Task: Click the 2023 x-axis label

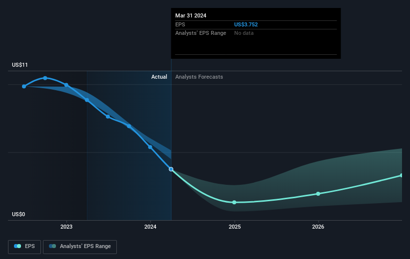Action: tap(66, 227)
